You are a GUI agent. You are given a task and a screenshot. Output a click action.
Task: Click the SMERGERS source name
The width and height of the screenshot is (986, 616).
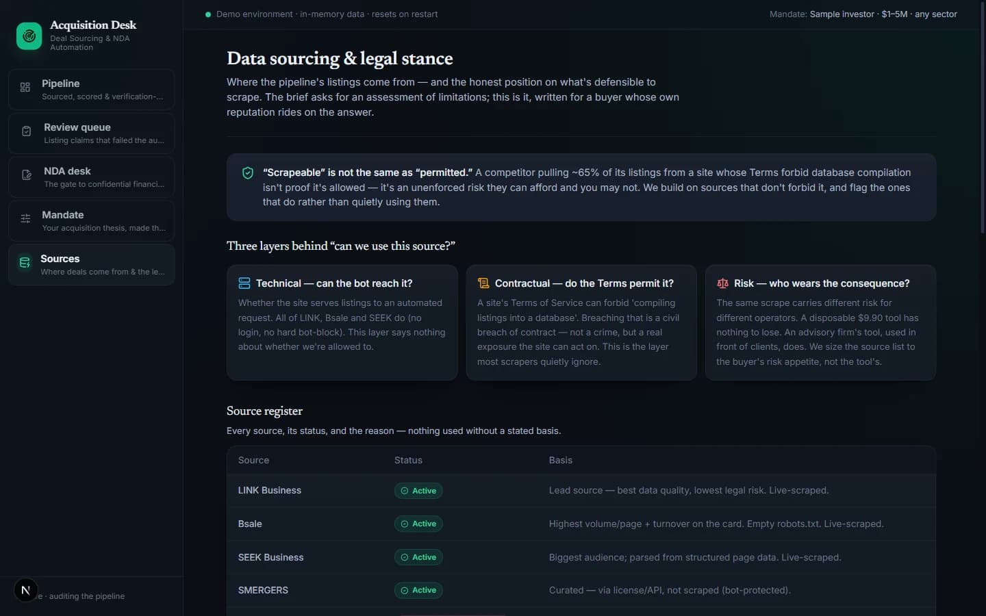coord(263,591)
